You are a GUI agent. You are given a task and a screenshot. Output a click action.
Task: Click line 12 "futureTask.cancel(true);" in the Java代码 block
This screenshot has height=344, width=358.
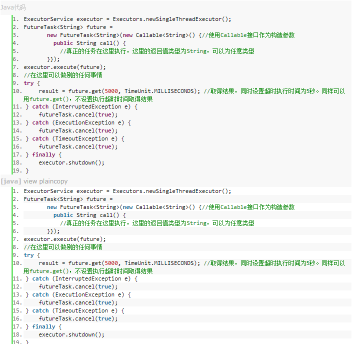78,114
